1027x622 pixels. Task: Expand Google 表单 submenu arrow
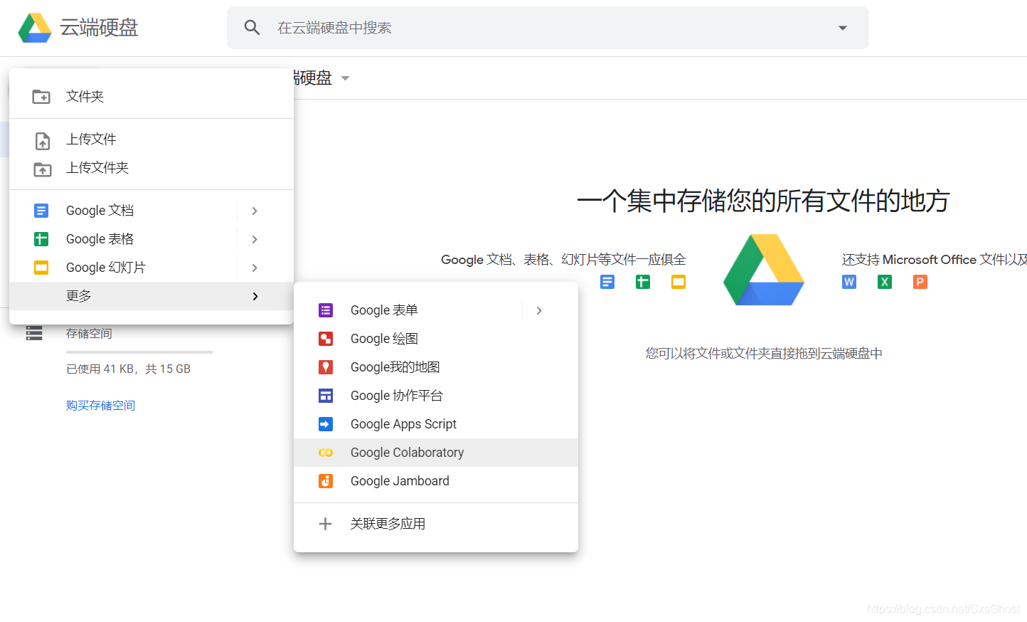point(539,310)
